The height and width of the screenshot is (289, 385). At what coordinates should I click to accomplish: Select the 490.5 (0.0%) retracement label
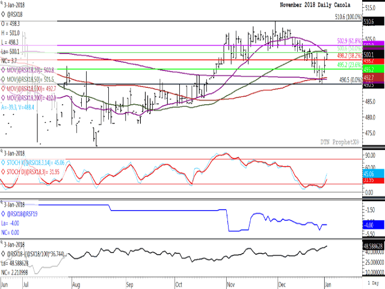[350, 80]
